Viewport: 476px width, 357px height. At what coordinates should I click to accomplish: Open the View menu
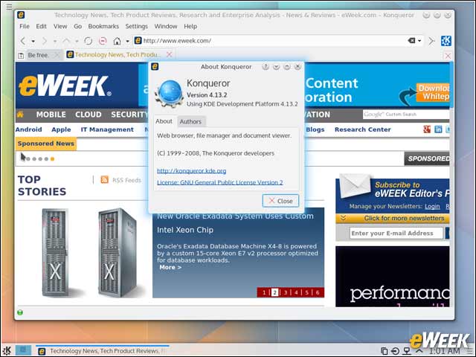click(60, 27)
